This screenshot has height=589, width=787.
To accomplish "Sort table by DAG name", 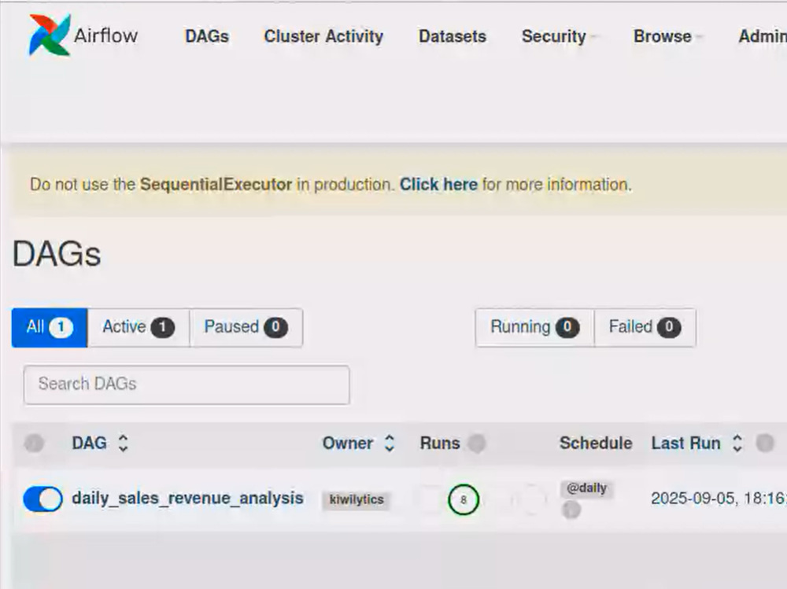I will (100, 443).
